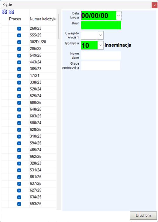The height and width of the screenshot is (222, 158).
Task: Select ear tag number 628/25
Action: pyautogui.click(x=36, y=129)
